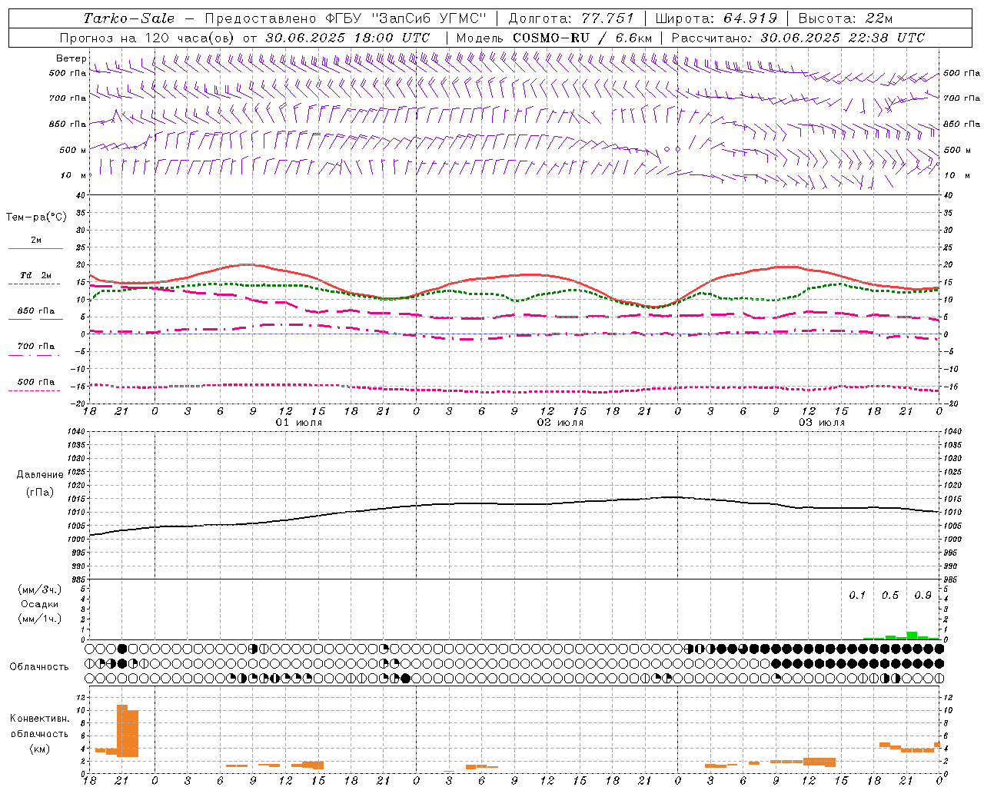Click the 'Долгота: 77.751' longitude value
Screen dimensions: 984x787
click(x=570, y=18)
